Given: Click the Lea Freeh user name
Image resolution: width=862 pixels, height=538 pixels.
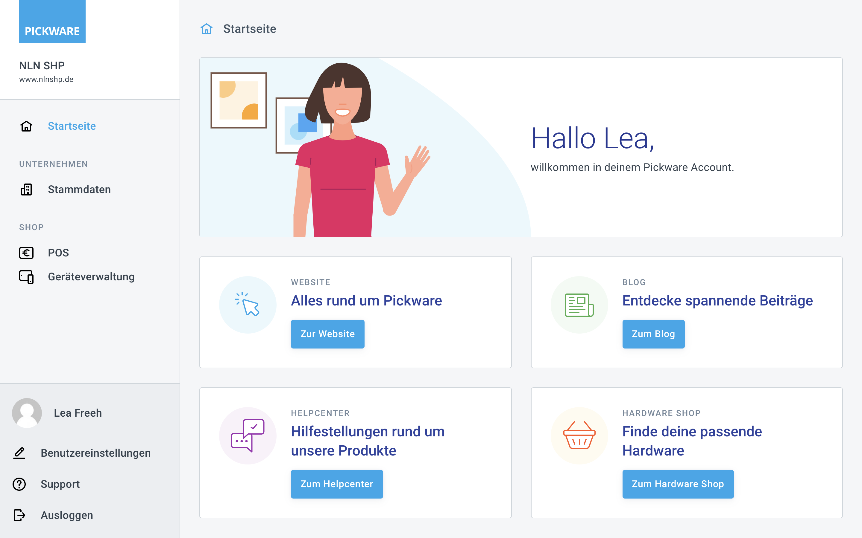Looking at the screenshot, I should click(x=78, y=413).
